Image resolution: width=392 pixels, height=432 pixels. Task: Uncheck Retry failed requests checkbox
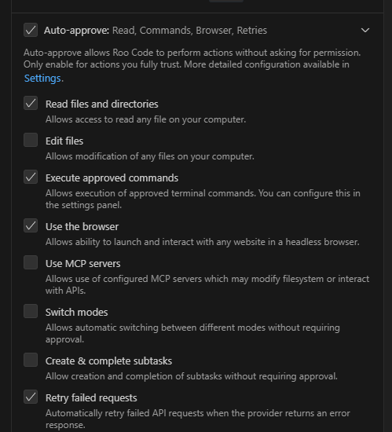click(31, 397)
